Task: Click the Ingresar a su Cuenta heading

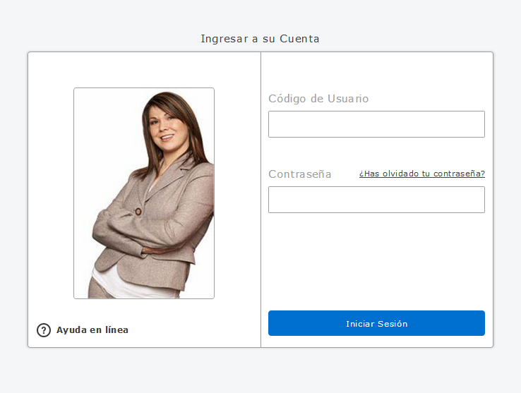Action: click(260, 39)
